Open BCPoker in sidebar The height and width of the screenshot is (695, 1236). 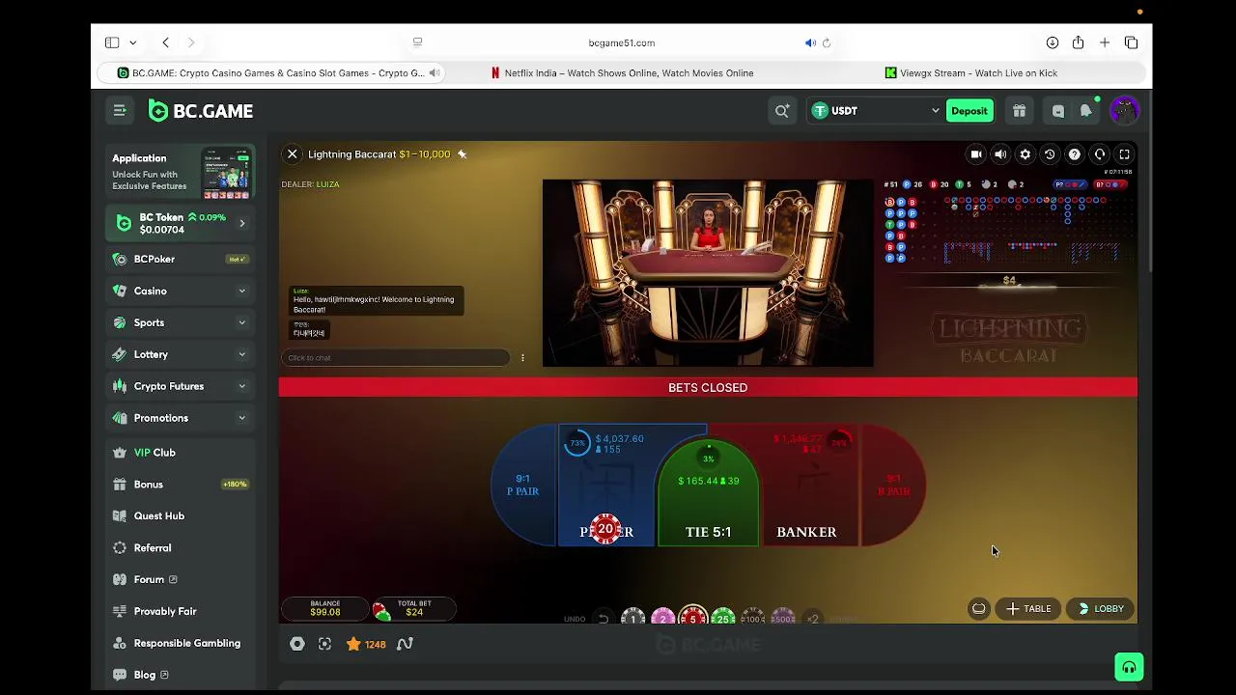[181, 259]
